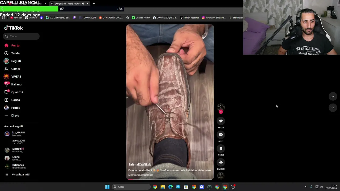Open the NEPSTWITCHCO bookmark

tap(111, 18)
